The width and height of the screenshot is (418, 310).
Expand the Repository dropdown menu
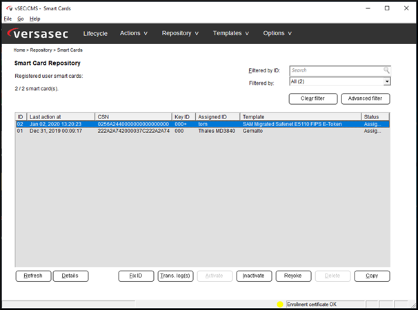coord(180,33)
